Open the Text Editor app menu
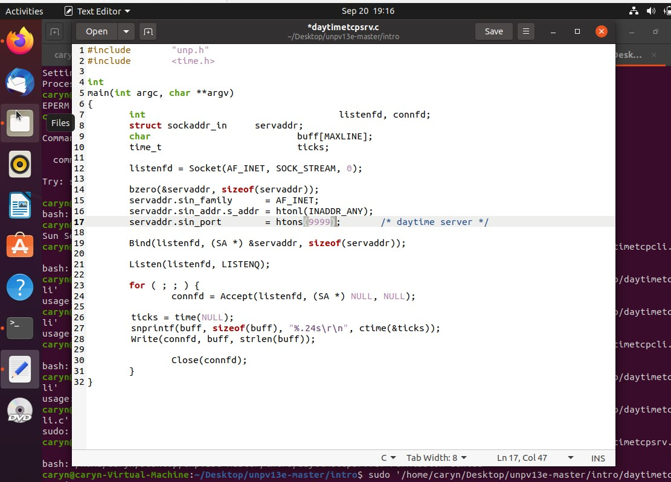This screenshot has height=482, width=671. click(97, 11)
